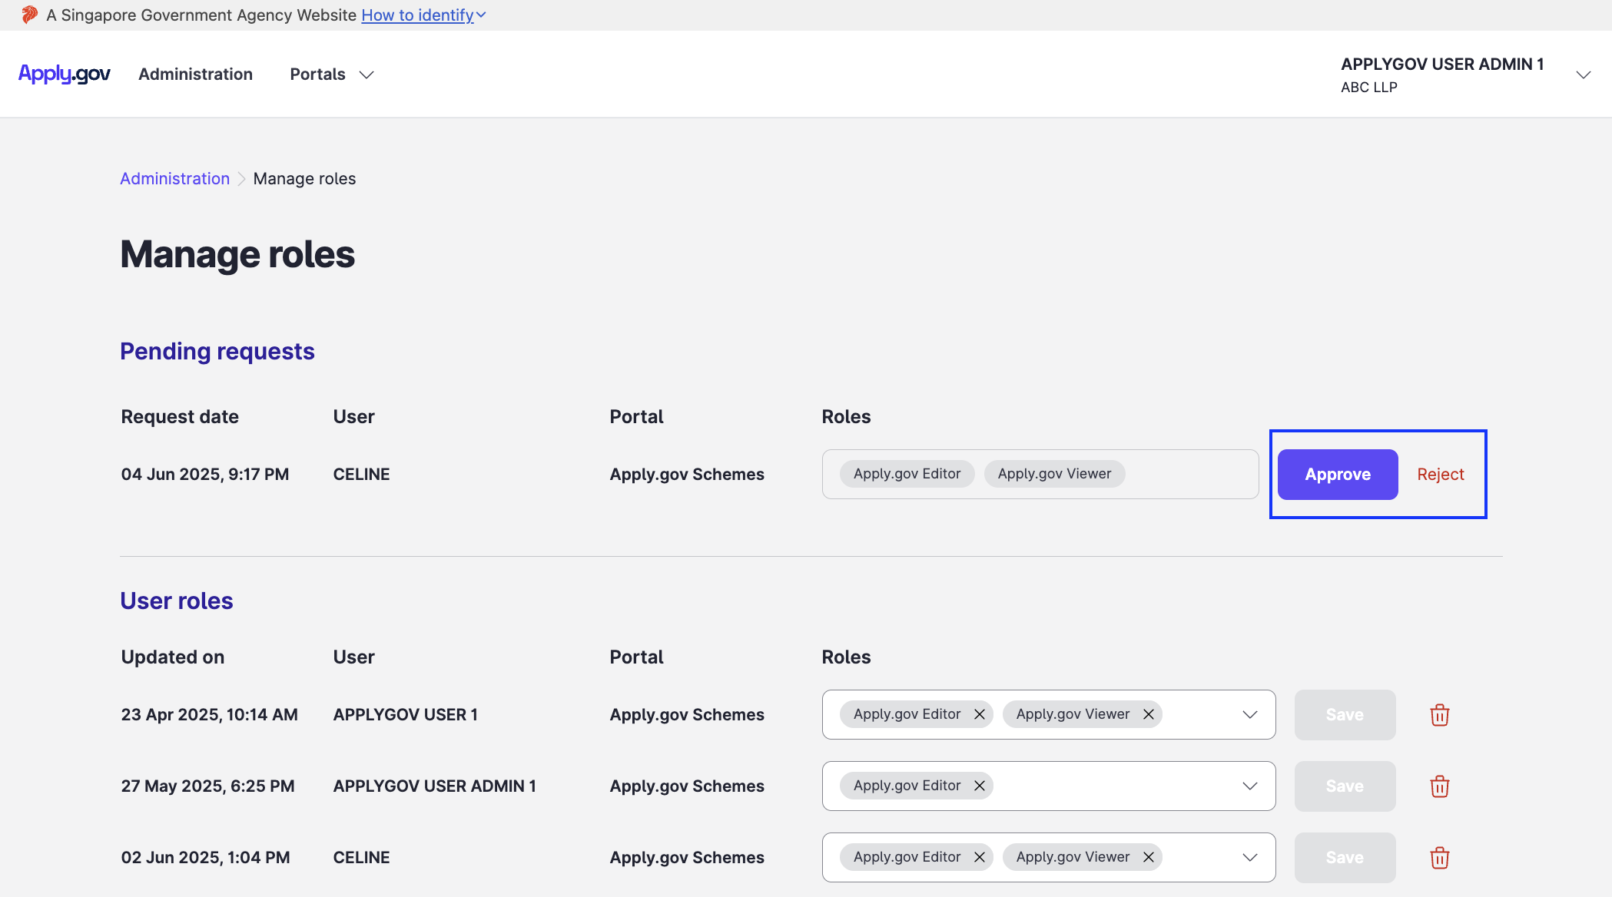Click Apply.gov Editor tag in pending request
The width and height of the screenshot is (1612, 897).
tap(907, 474)
